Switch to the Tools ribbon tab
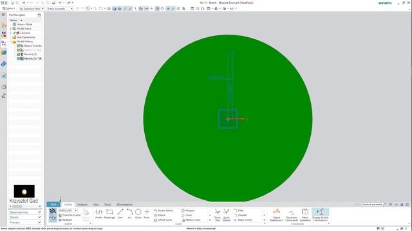The height and width of the screenshot is (231, 412). click(108, 204)
